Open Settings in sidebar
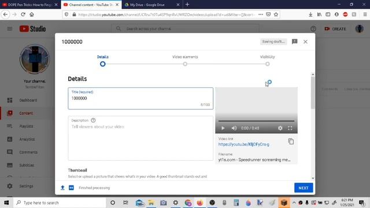This screenshot has height=208, width=370. point(26,186)
